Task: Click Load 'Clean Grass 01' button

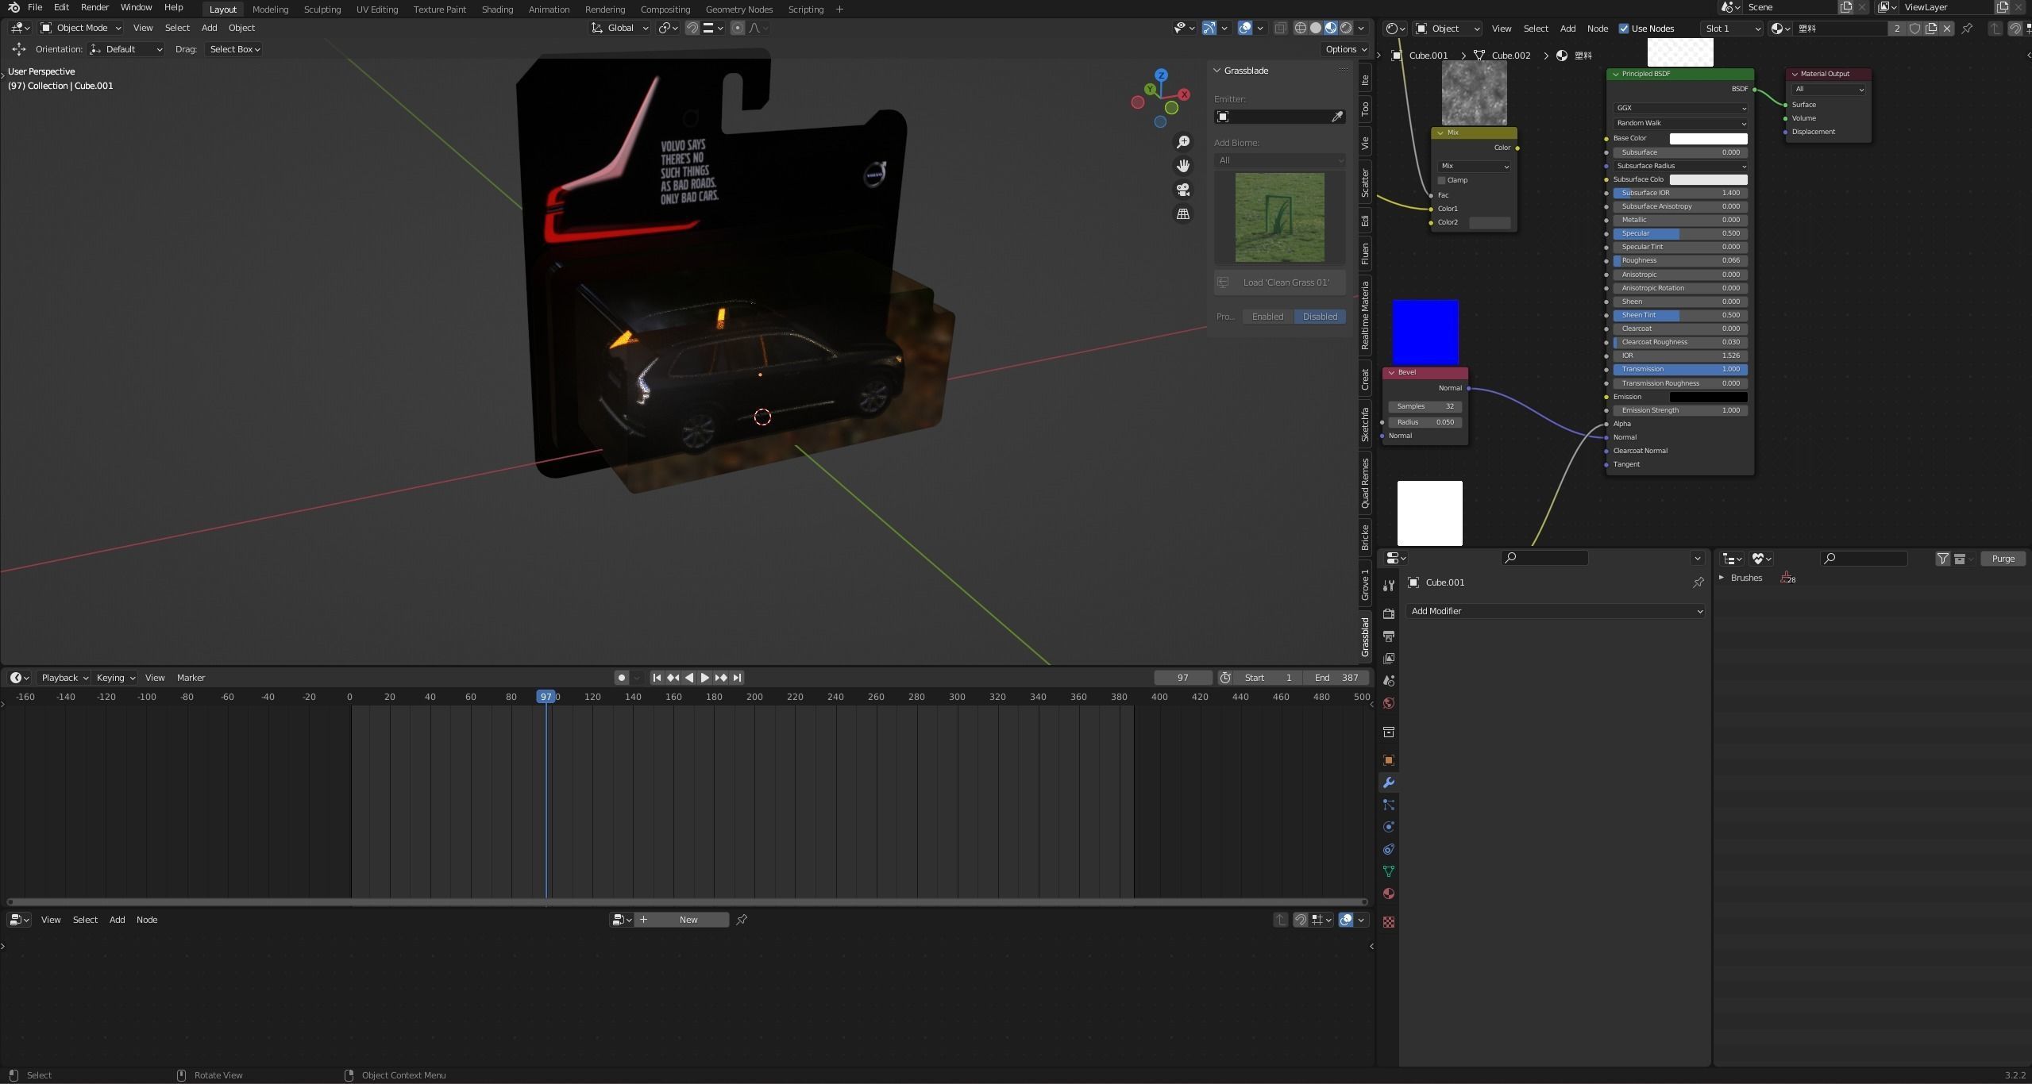Action: (1280, 283)
